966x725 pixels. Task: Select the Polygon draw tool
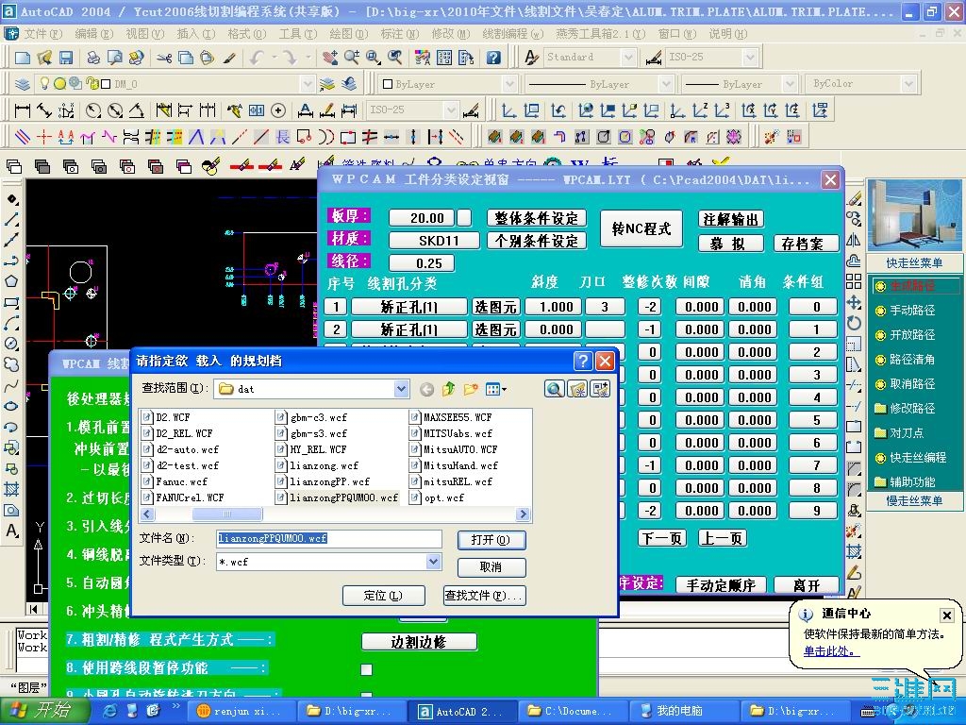point(11,281)
